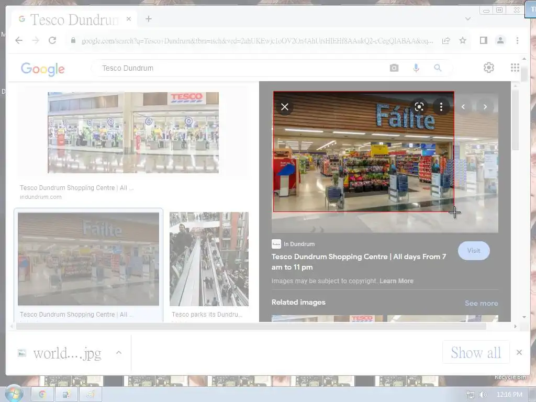Reload the current page
Viewport: 536px width, 402px height.
[x=52, y=40]
